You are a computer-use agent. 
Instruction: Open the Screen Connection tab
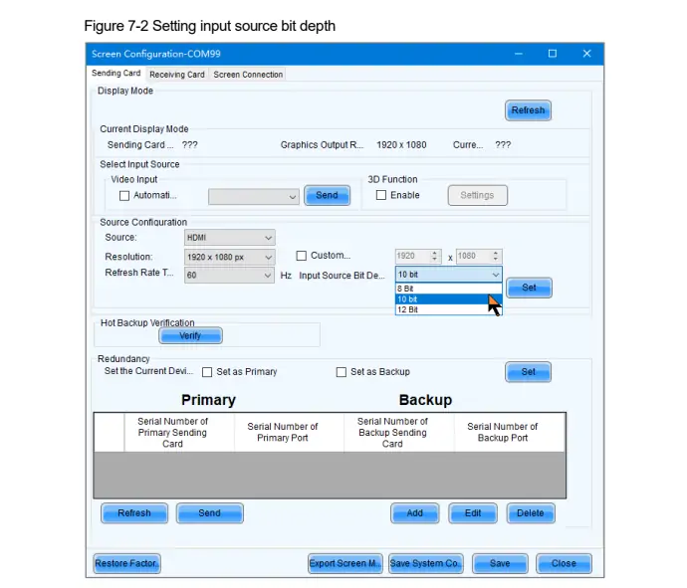point(248,75)
